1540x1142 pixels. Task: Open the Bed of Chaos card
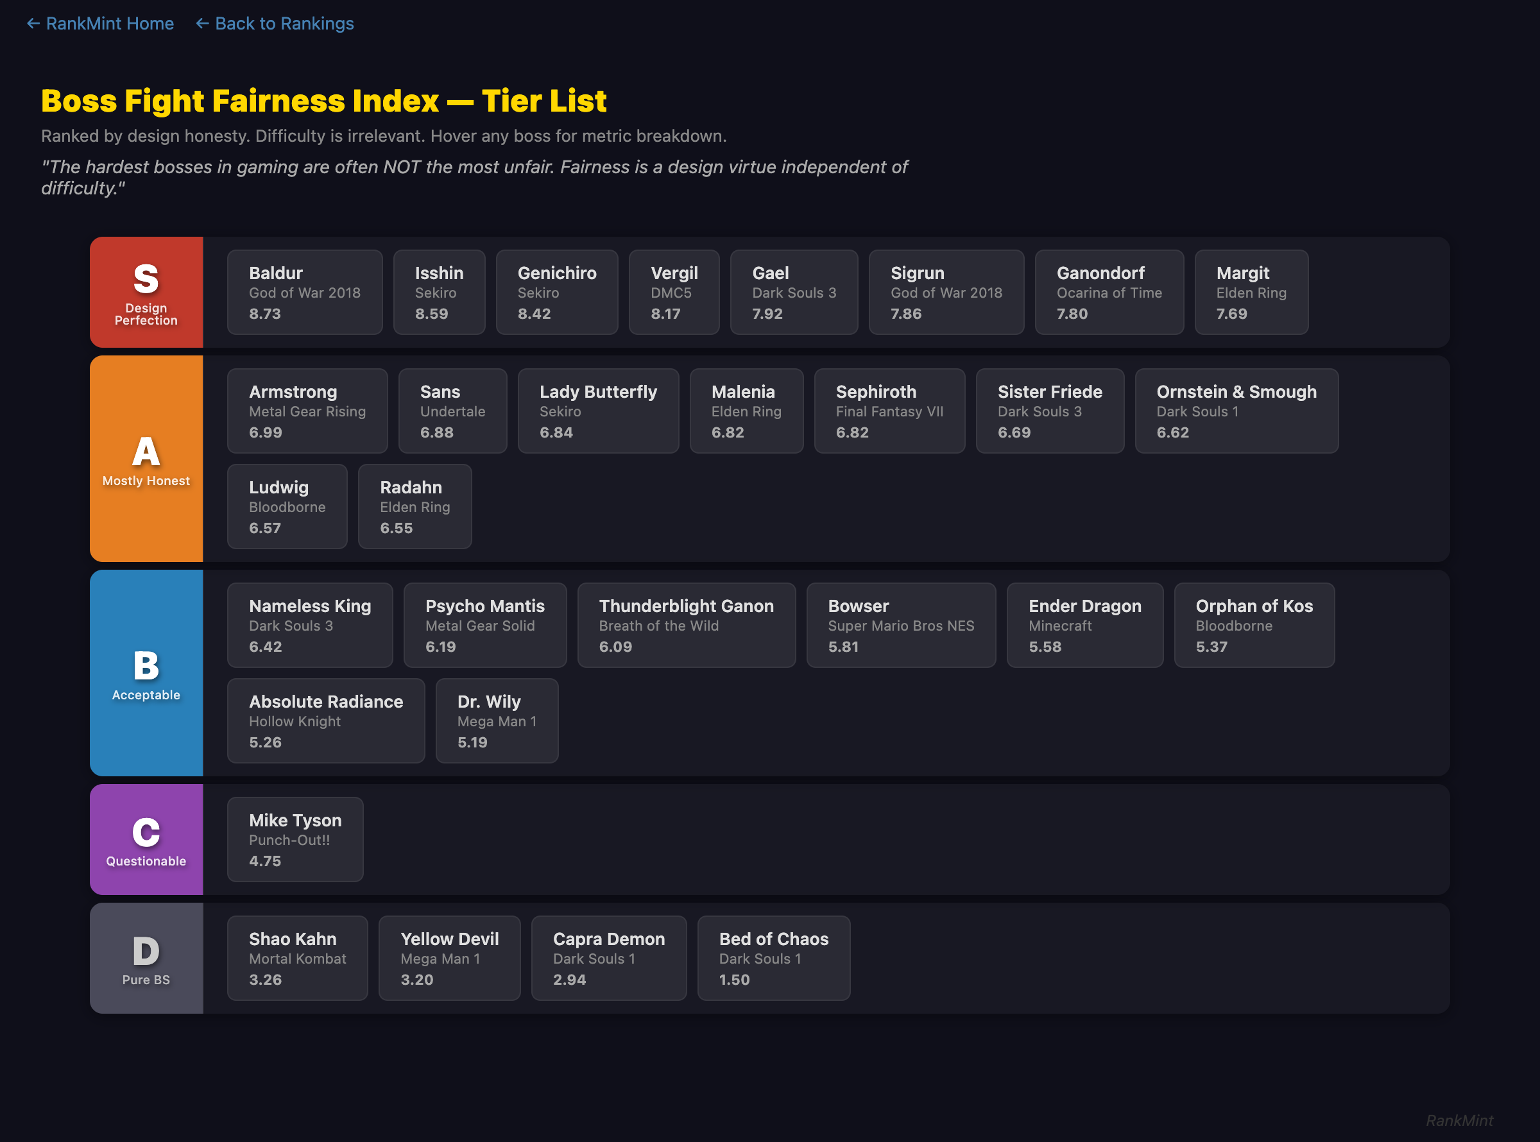pyautogui.click(x=773, y=957)
